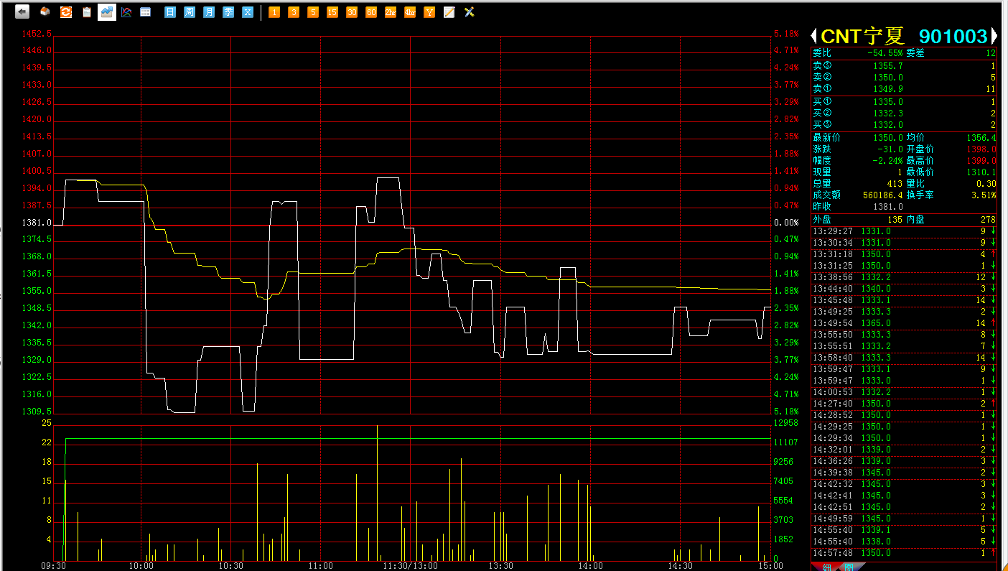Click the 14:30 time axis label

pyautogui.click(x=680, y=566)
